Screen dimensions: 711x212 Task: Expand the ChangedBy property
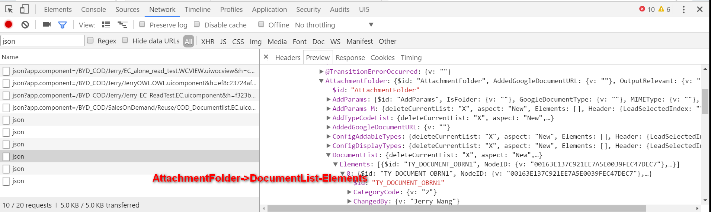pos(349,201)
